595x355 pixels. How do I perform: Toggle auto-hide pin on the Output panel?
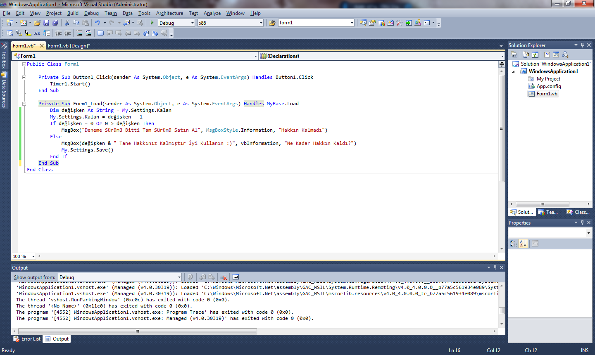(495, 267)
